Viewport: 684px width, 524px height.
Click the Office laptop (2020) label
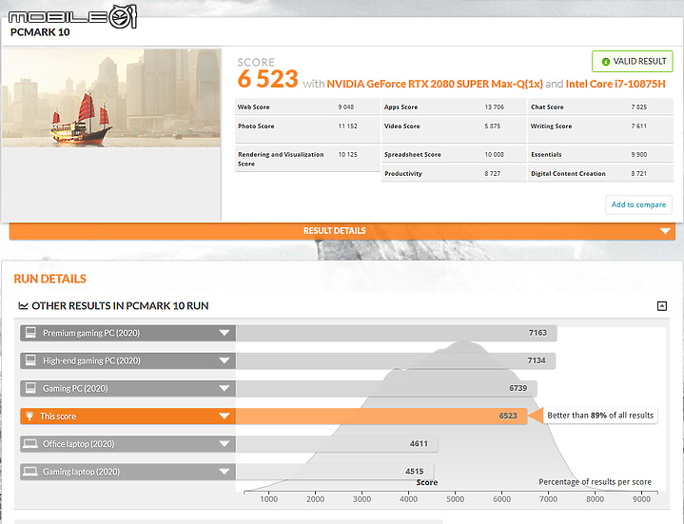[79, 444]
